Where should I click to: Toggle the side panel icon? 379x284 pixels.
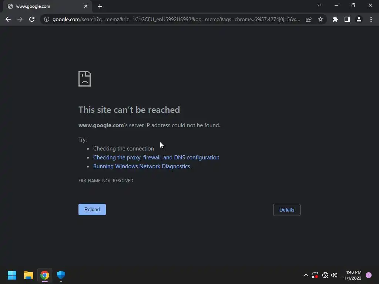click(347, 19)
